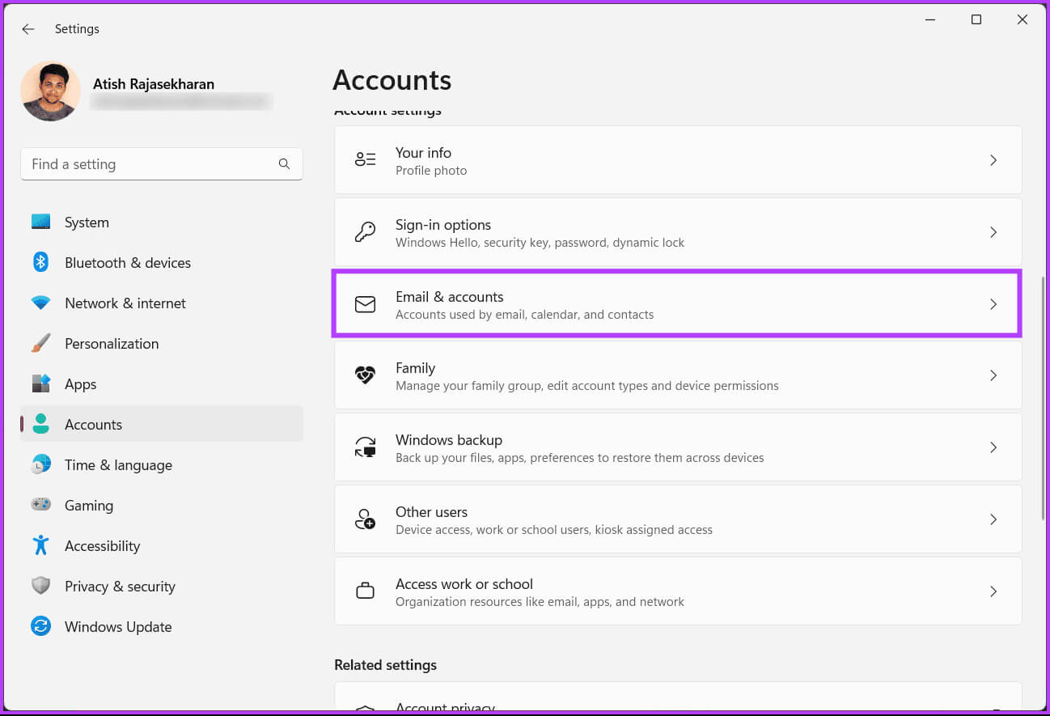Open the Access work or school title
Image resolution: width=1050 pixels, height=716 pixels.
464,584
